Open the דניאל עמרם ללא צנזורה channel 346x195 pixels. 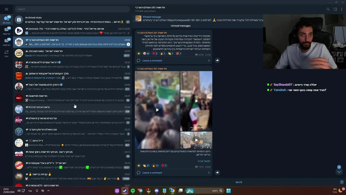tap(72, 64)
